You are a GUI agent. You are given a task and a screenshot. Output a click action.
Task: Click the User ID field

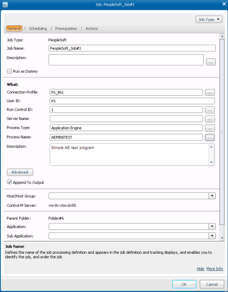point(132,101)
